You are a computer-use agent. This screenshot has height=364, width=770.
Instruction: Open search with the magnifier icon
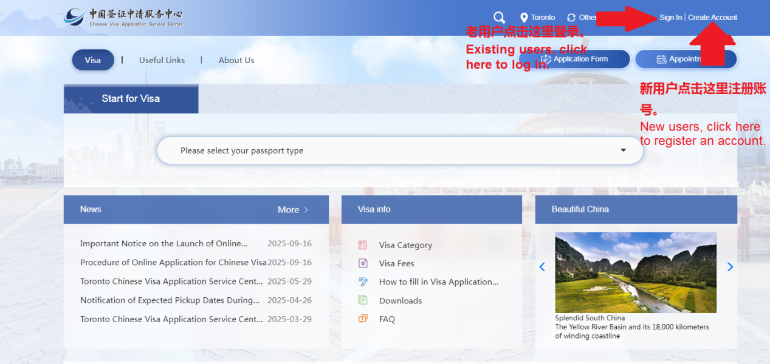[500, 18]
